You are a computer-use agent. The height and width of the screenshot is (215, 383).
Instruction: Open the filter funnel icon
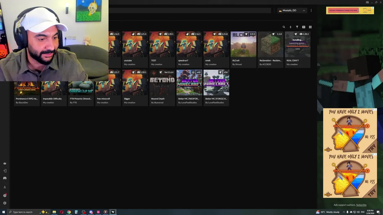tap(297, 27)
